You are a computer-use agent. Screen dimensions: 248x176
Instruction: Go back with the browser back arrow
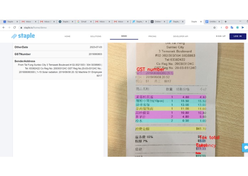coord(4,27)
